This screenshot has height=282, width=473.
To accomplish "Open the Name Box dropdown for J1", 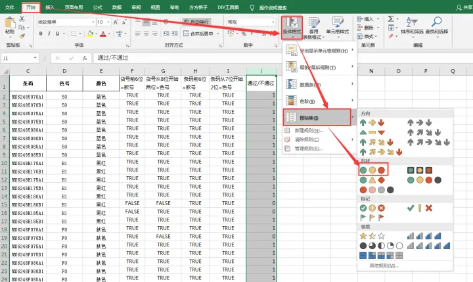I will tap(35, 58).
